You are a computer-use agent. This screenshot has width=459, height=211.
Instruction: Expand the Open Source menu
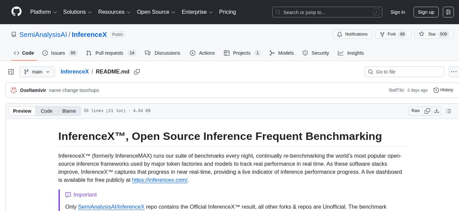click(156, 12)
